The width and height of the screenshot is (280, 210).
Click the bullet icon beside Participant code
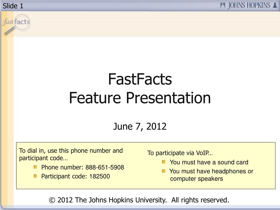click(x=36, y=176)
